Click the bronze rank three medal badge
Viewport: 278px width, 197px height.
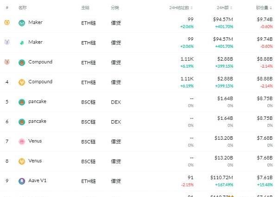click(x=7, y=62)
